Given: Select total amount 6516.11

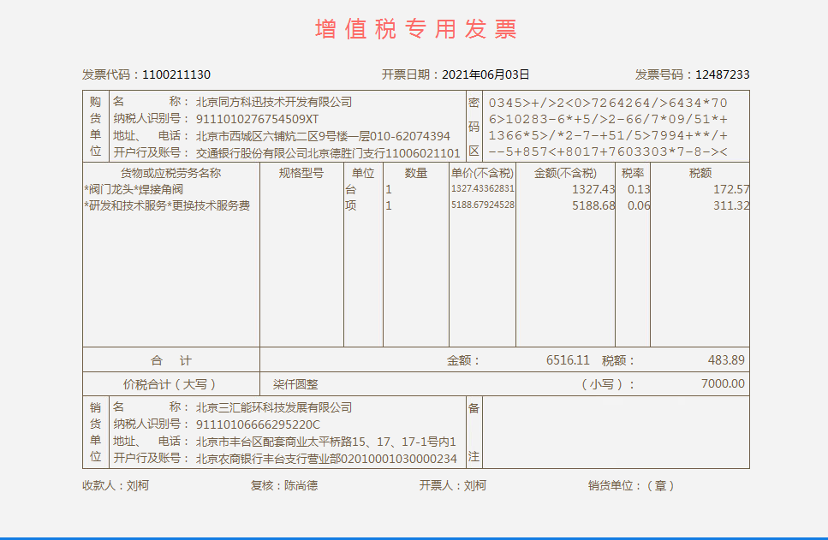Looking at the screenshot, I should click(x=568, y=360).
